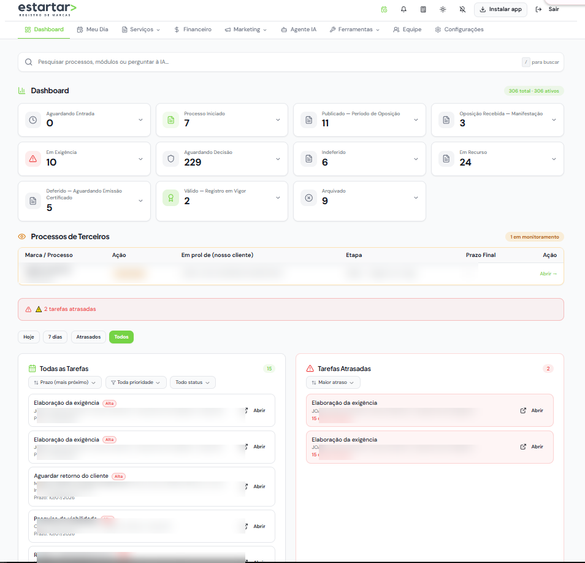This screenshot has height=563, width=585.
Task: Open Prazo (mais próximo) sort dropdown
Action: tap(64, 383)
